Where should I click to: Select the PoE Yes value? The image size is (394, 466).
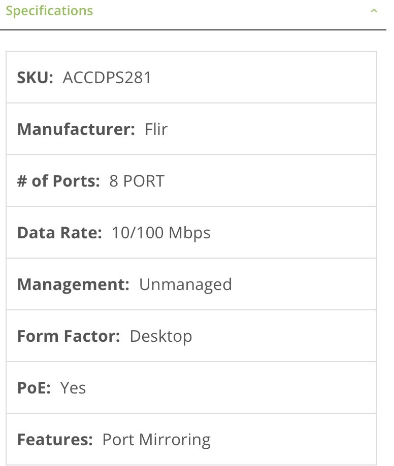click(73, 388)
